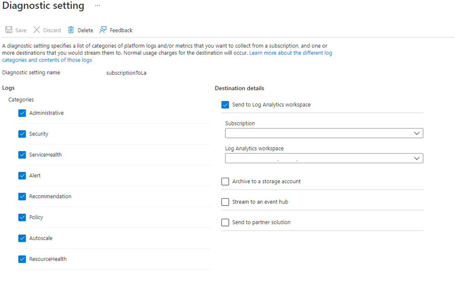The height and width of the screenshot is (283, 455).
Task: Uncheck Send to Log Analytics workspace
Action: coord(225,105)
